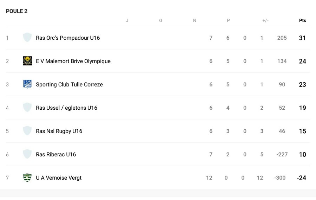This screenshot has height=200, width=316.
Task: Open E V Malemort Brive Olympique team page
Action: (x=73, y=61)
